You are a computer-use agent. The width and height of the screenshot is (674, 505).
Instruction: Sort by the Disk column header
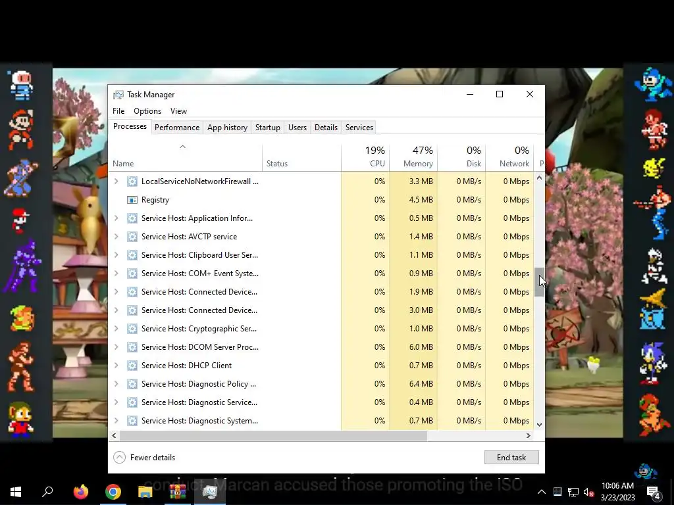(461, 157)
